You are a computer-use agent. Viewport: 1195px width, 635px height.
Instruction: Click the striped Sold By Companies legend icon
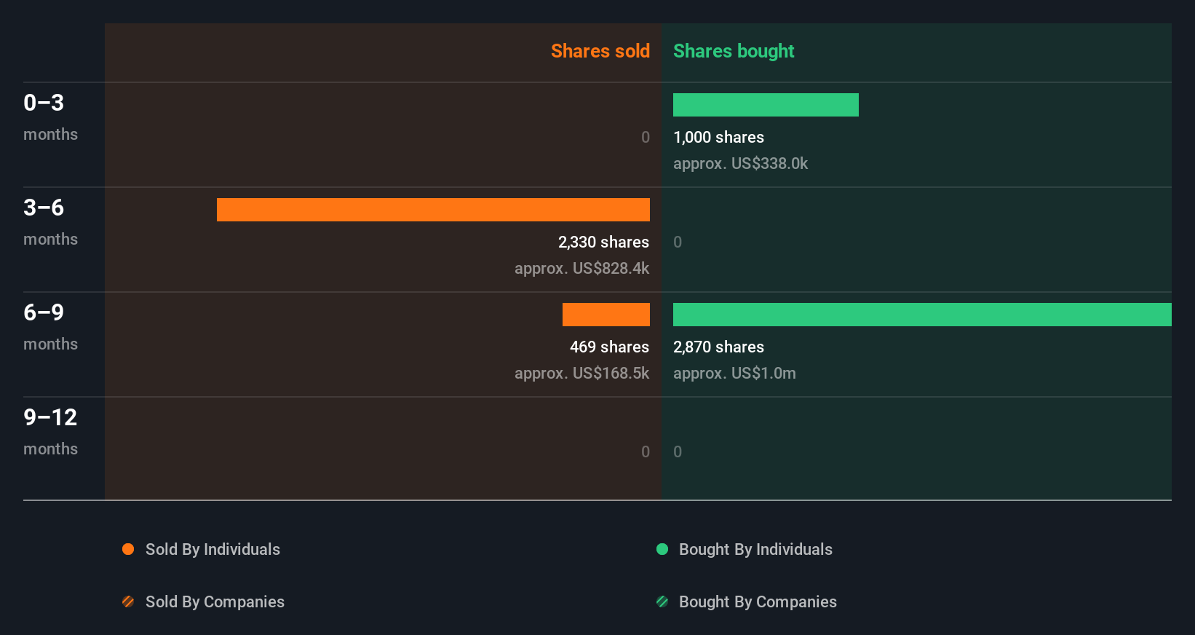(x=128, y=602)
